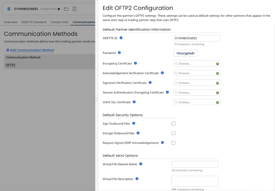Click the <Encrypted> password button

pyautogui.click(x=186, y=53)
